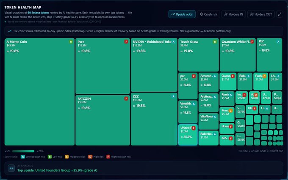Open the G.. $841K tile

click(240, 125)
